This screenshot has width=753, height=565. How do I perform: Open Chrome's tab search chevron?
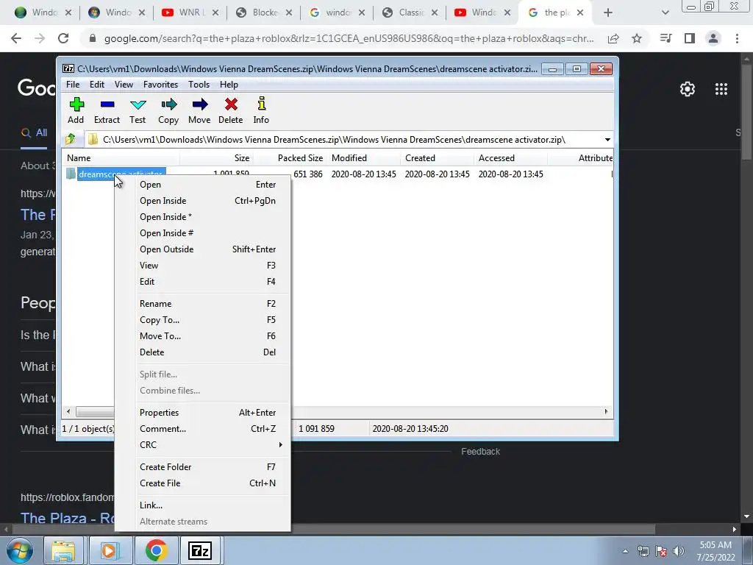pyautogui.click(x=665, y=13)
